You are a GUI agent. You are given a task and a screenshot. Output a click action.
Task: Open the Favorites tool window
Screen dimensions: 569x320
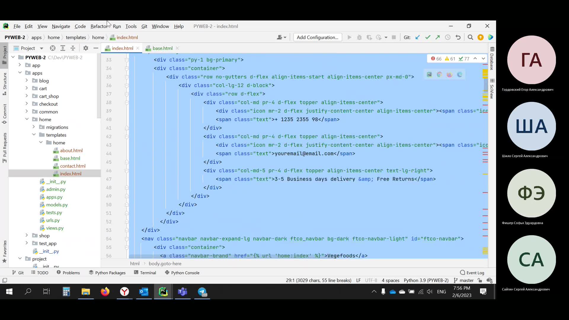coord(4,252)
